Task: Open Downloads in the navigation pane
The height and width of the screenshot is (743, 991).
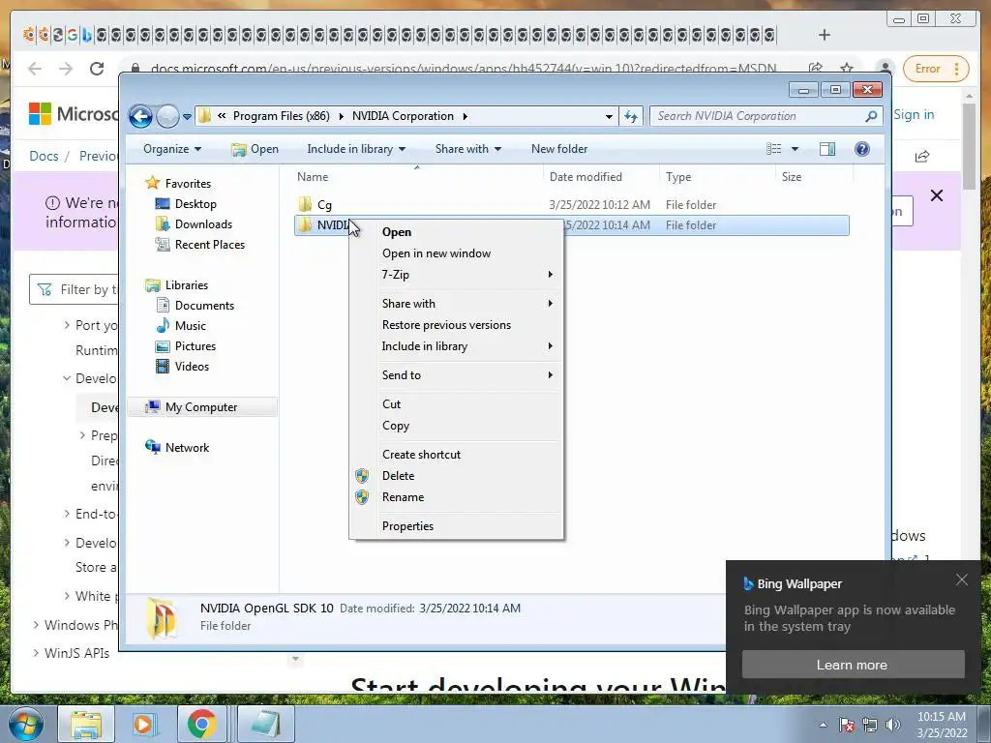Action: point(203,224)
